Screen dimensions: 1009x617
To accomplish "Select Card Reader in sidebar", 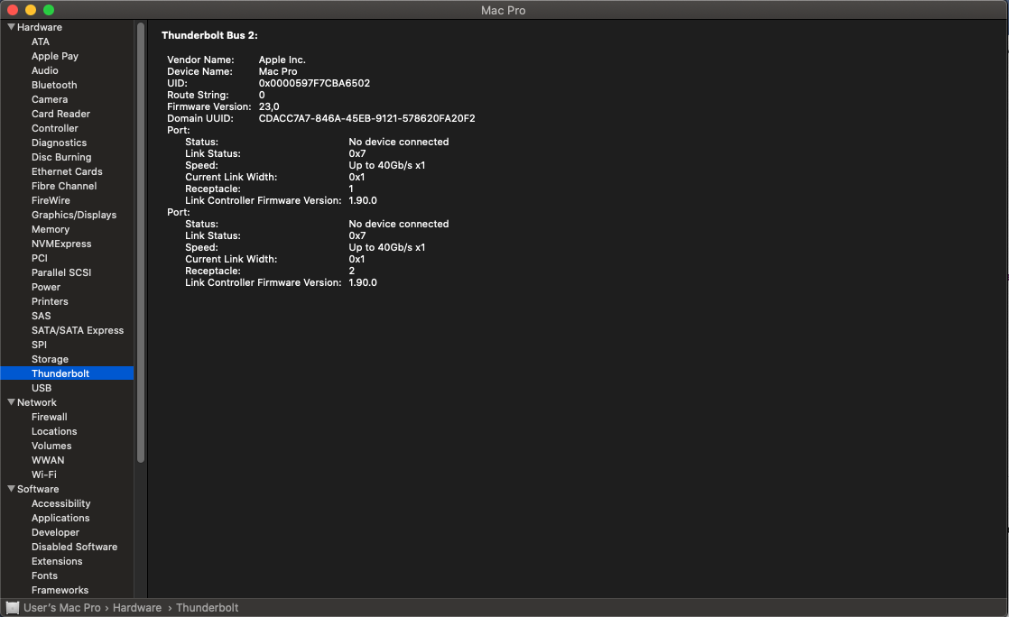I will (60, 114).
